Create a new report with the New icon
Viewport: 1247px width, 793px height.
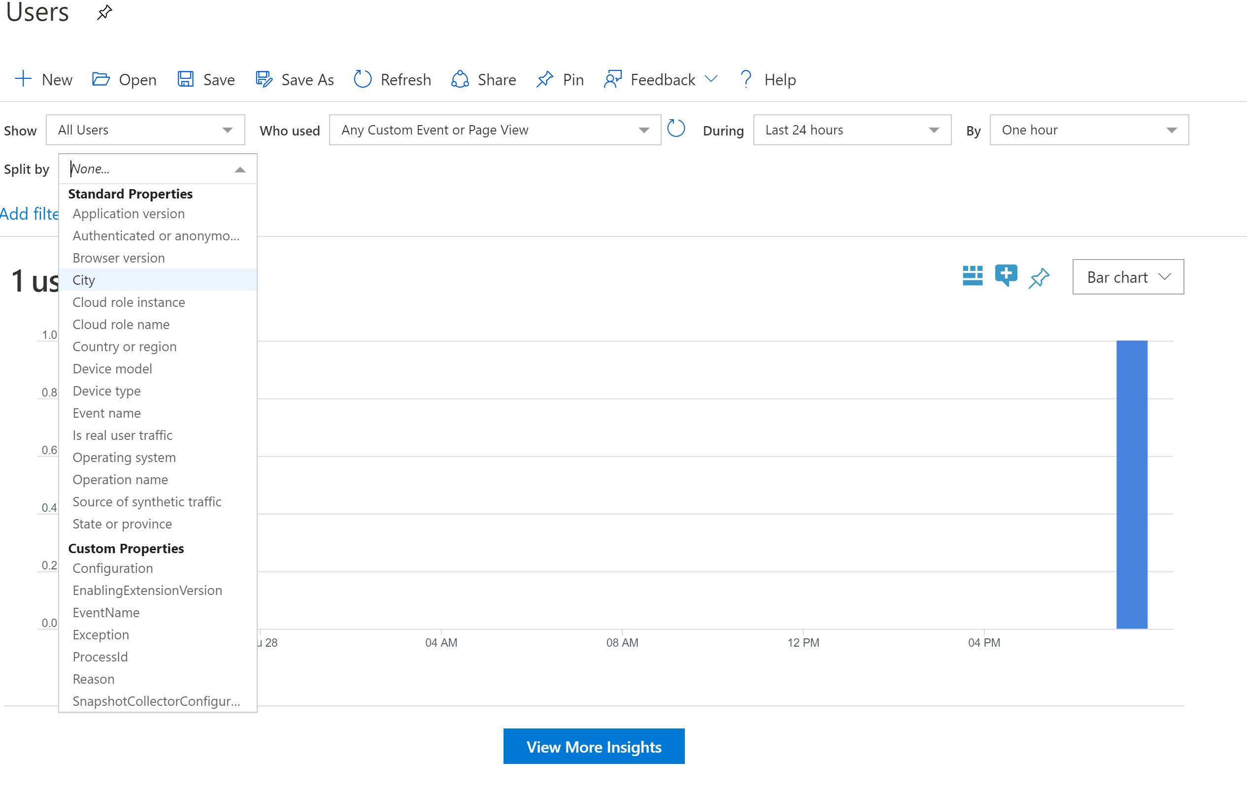[x=23, y=79]
